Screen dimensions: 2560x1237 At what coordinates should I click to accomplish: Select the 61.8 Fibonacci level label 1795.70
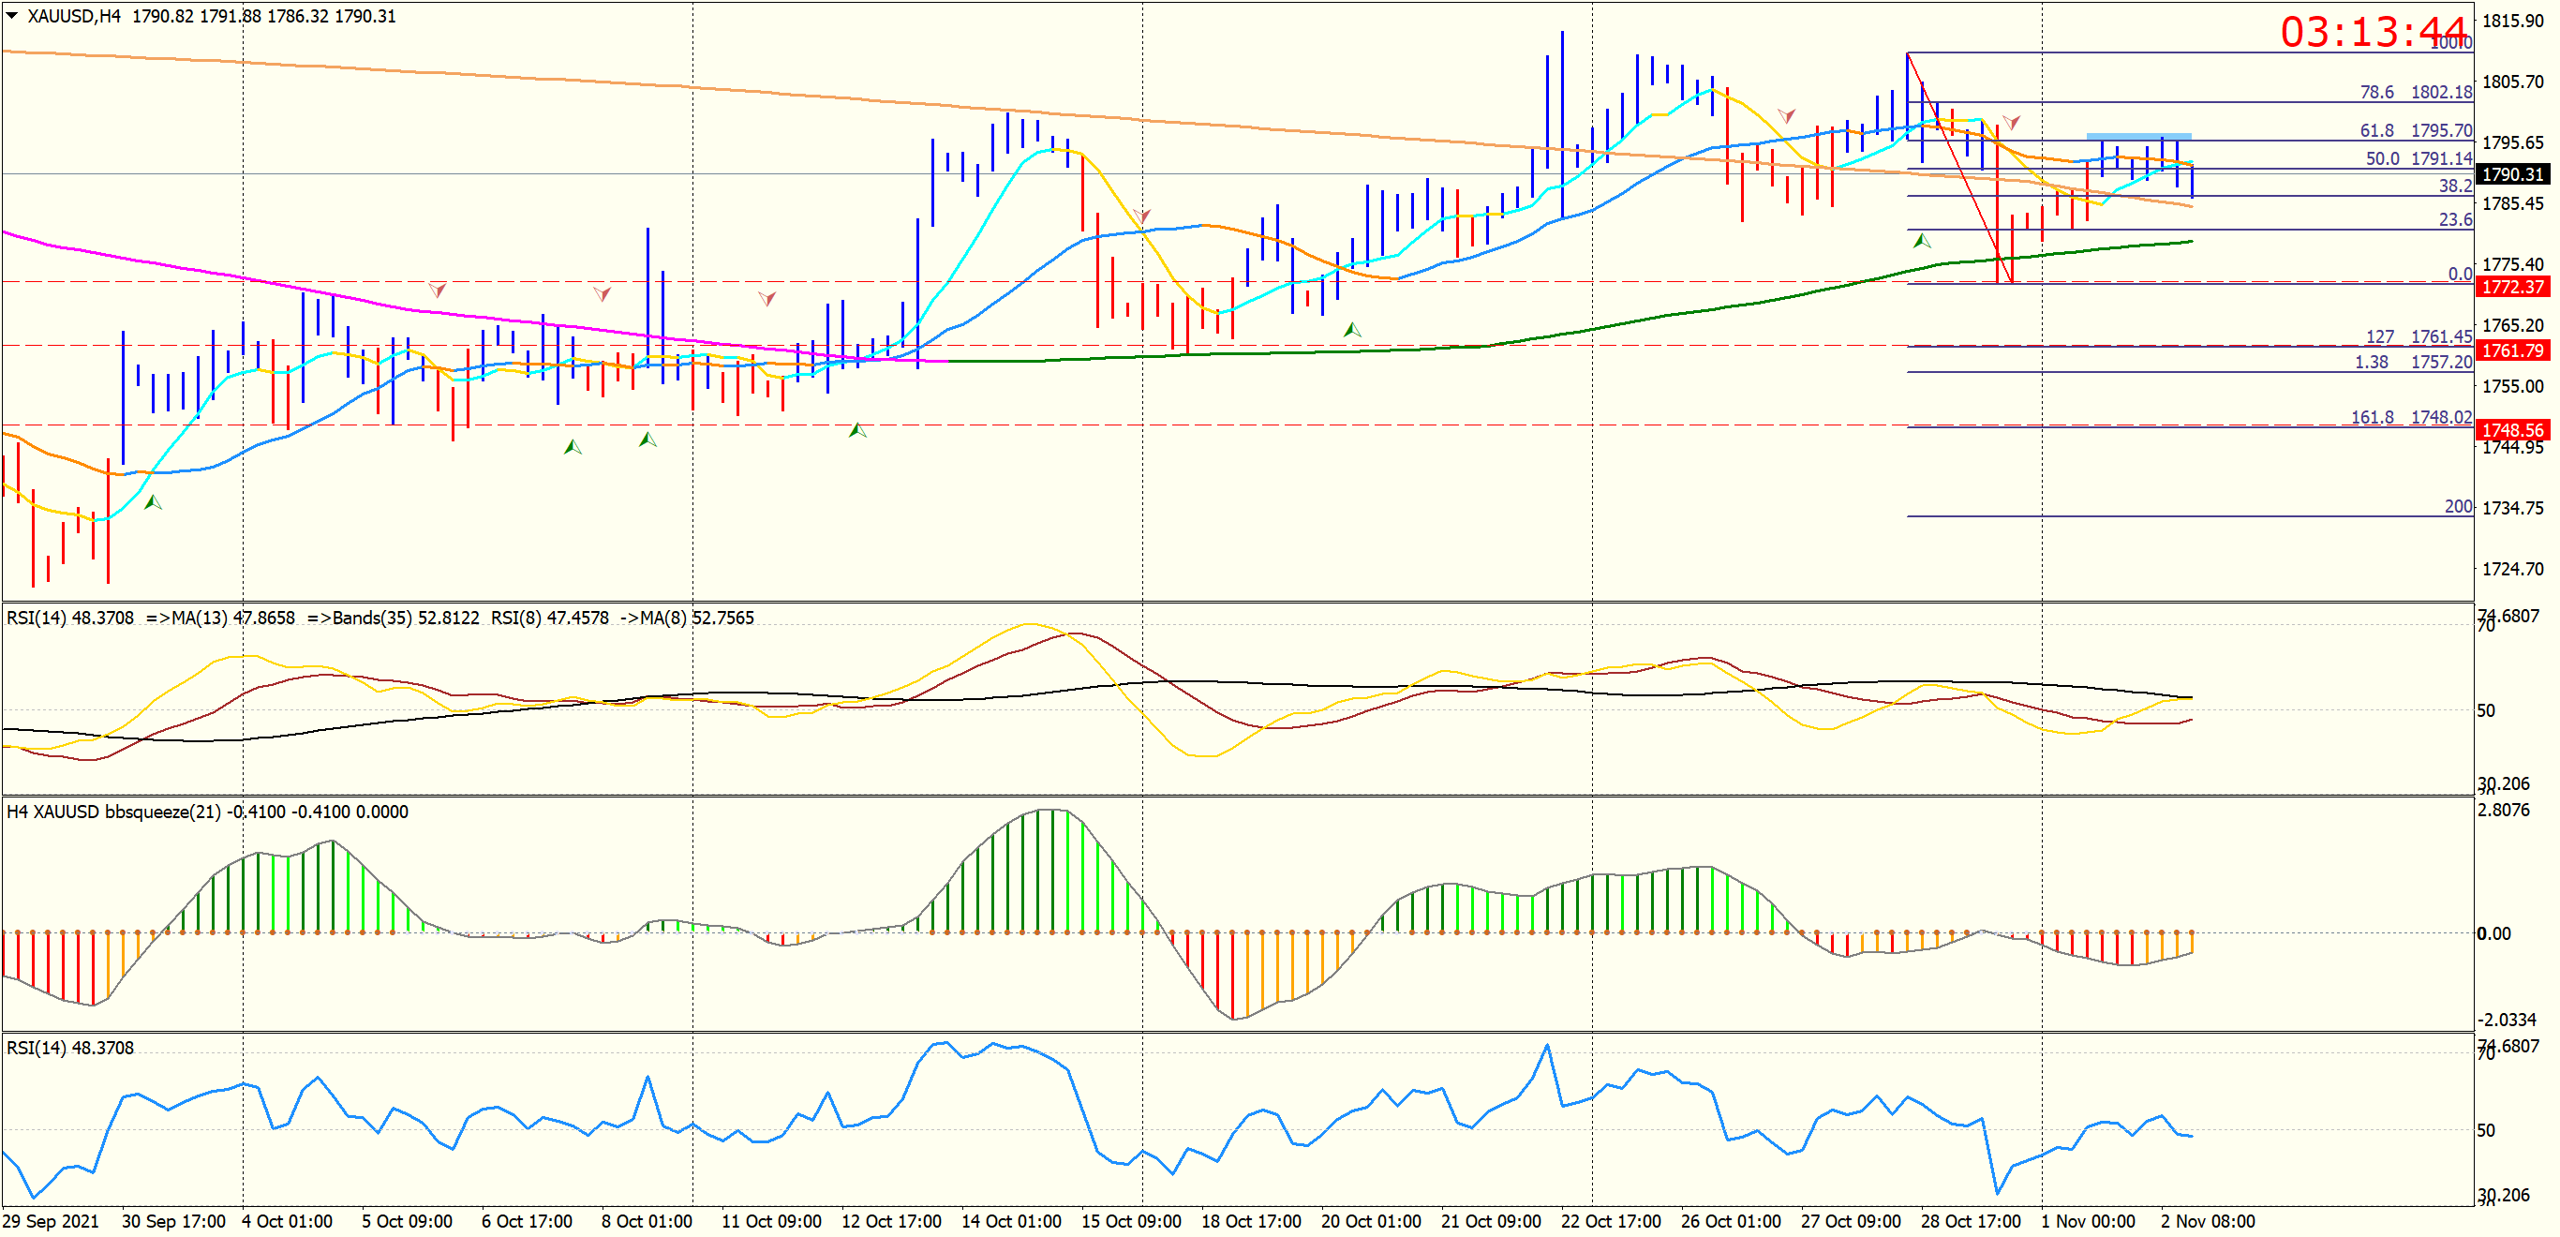[2416, 130]
